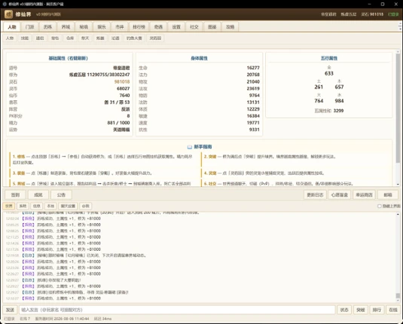Select the 系统 chat filter
403x324 pixels.
click(x=23, y=206)
